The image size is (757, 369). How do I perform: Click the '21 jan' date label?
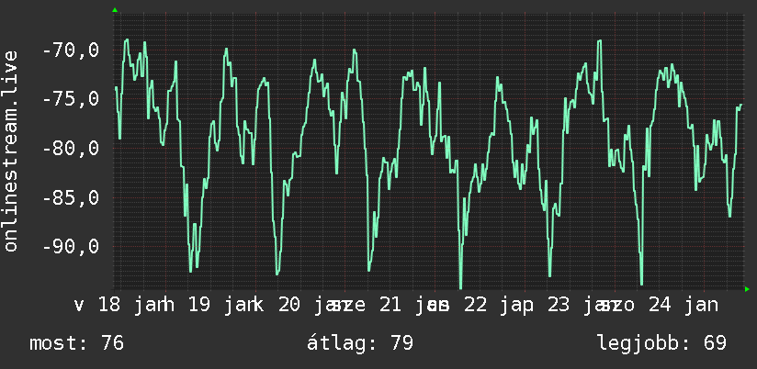(x=414, y=305)
